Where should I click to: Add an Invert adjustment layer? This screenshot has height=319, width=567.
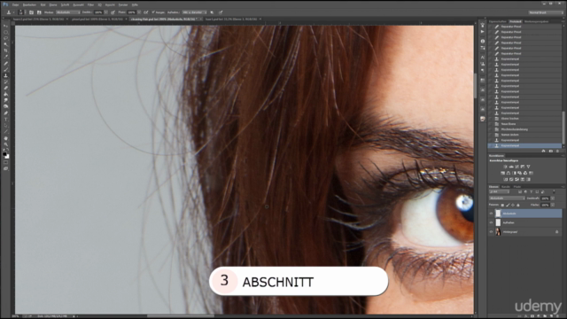pos(506,179)
